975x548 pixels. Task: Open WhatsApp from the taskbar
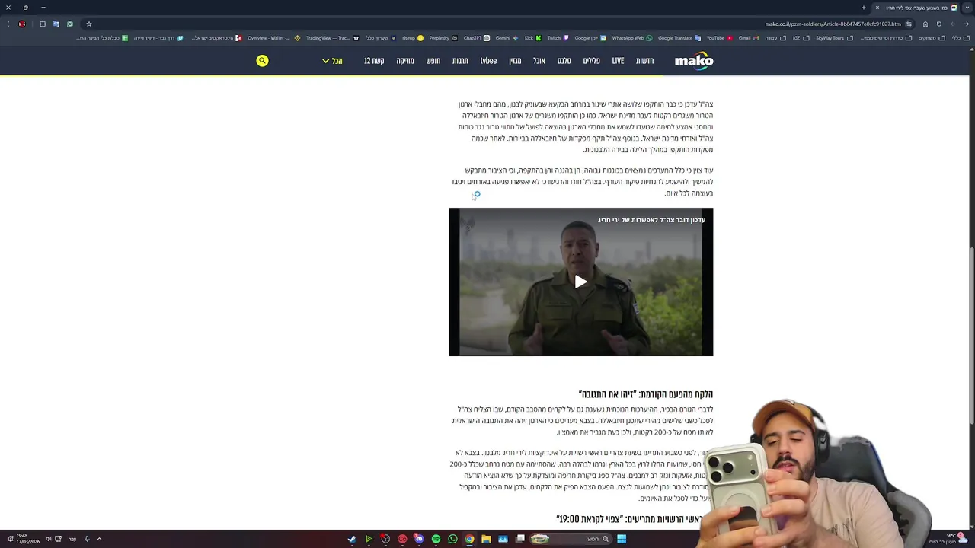452,539
